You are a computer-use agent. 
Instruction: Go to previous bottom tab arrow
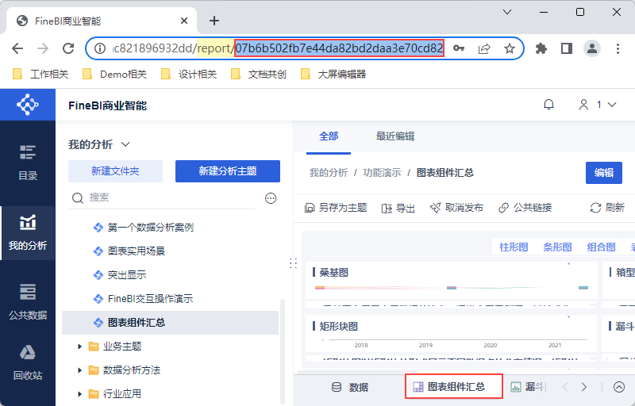[565, 388]
